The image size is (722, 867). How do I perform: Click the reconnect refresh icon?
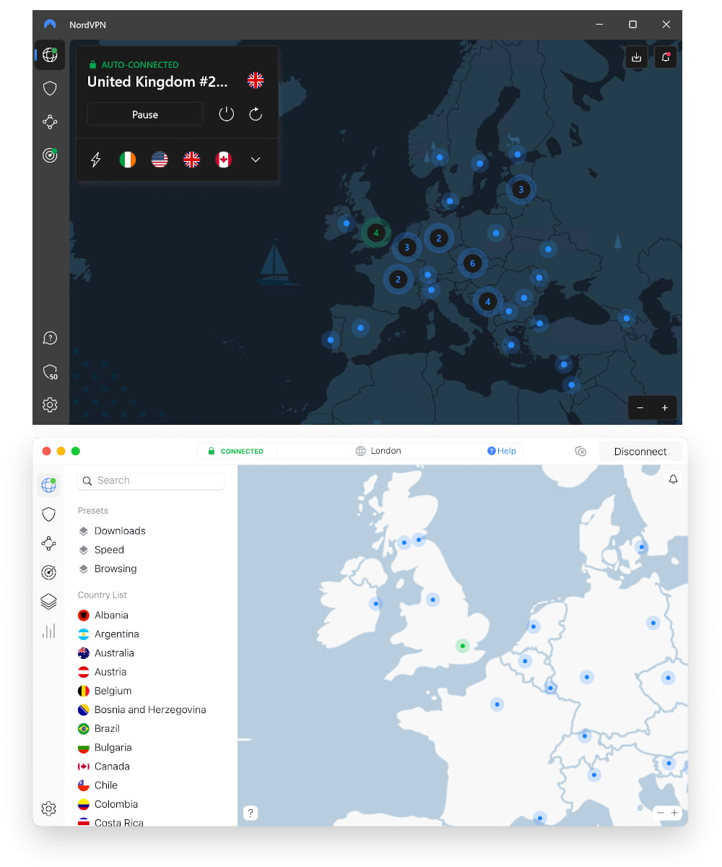(x=256, y=114)
